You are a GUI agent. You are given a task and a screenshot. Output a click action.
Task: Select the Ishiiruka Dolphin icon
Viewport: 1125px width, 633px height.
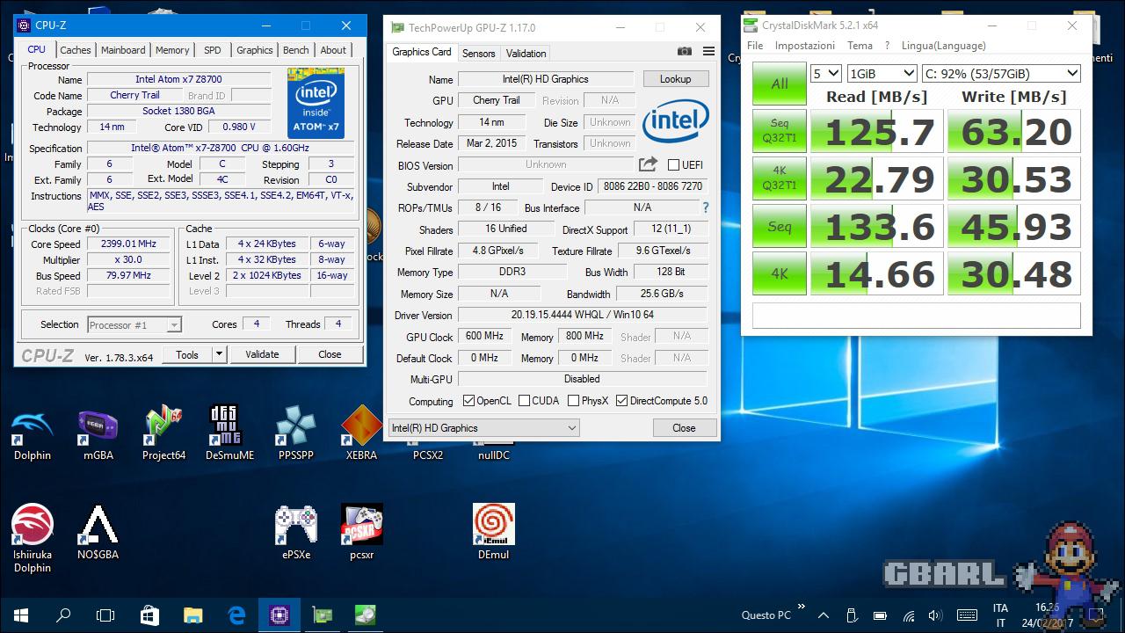pos(33,538)
